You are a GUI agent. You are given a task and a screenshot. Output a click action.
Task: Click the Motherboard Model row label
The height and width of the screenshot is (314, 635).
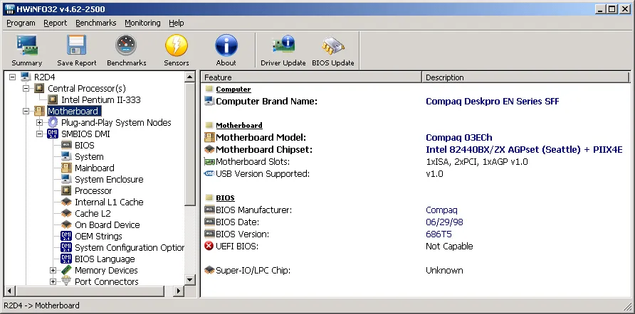(x=261, y=137)
